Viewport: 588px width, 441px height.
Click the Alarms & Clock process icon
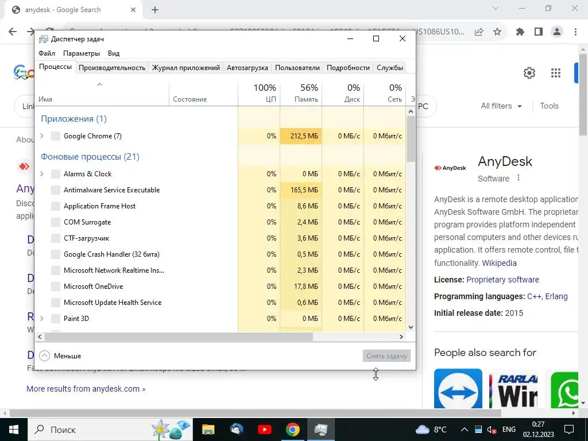tap(56, 174)
